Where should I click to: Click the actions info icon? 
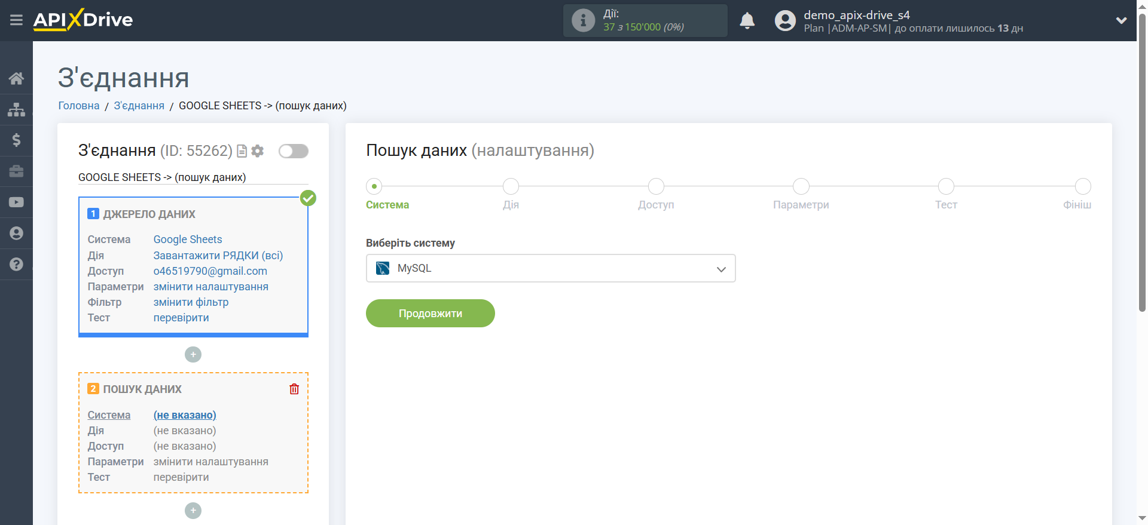point(583,20)
